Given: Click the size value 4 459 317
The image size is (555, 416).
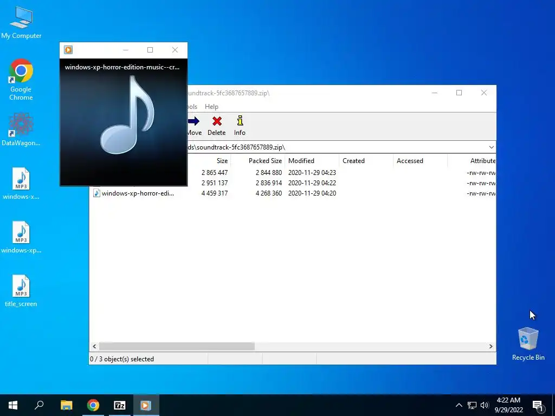Looking at the screenshot, I should tap(215, 193).
